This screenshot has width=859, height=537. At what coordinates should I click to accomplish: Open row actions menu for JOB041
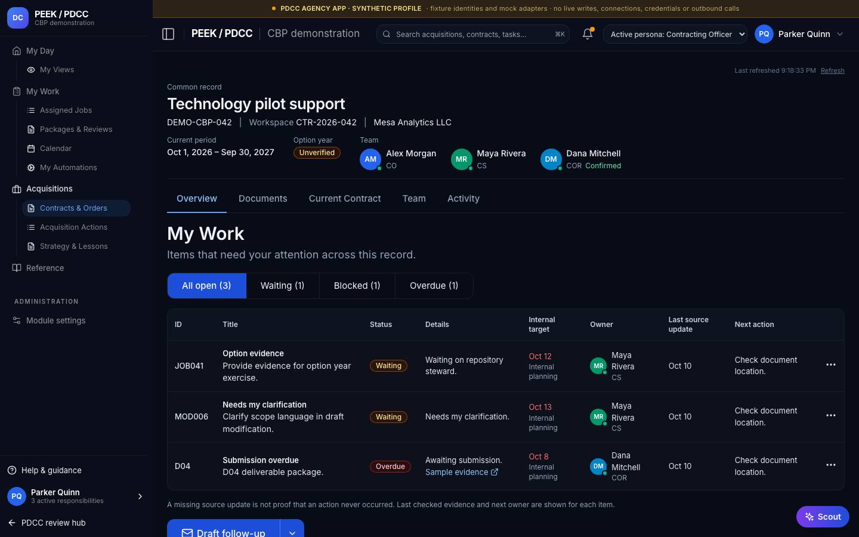(x=830, y=365)
